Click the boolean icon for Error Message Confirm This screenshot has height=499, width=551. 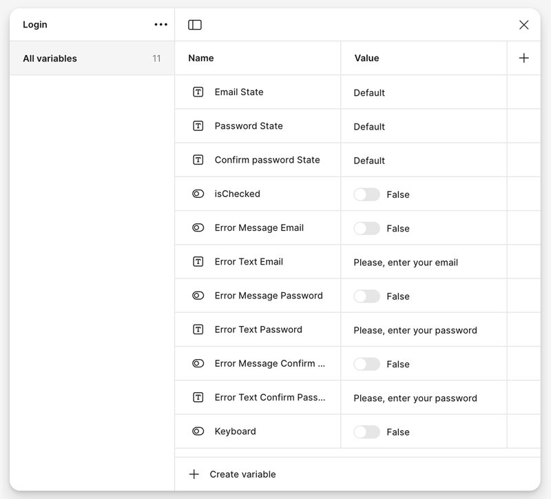(x=198, y=363)
